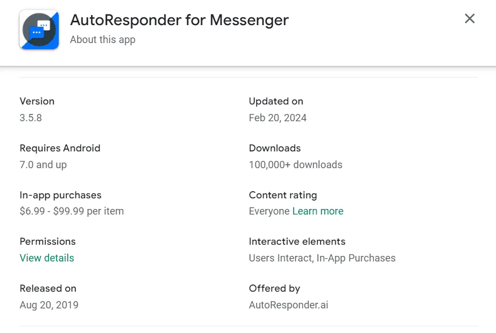The image size is (496, 333).
Task: Select the AutoResponder.ai developer name
Action: coord(289,305)
